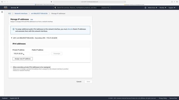Viewport: 179px width, 100px height.
Task: Click Assign new IP address button
Action: [x=23, y=59]
